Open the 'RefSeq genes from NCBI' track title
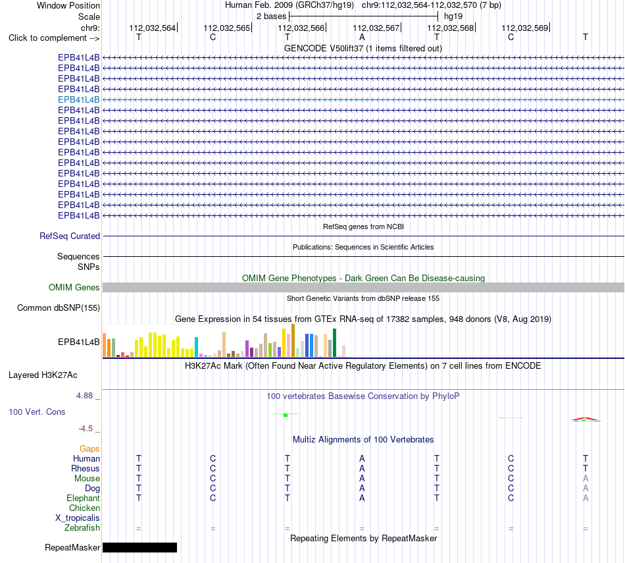This screenshot has height=563, width=625. pos(363,227)
